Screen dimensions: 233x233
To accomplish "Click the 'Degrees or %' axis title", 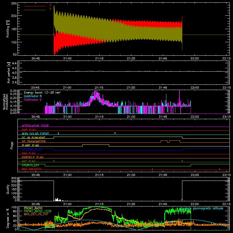I will (8, 218).
